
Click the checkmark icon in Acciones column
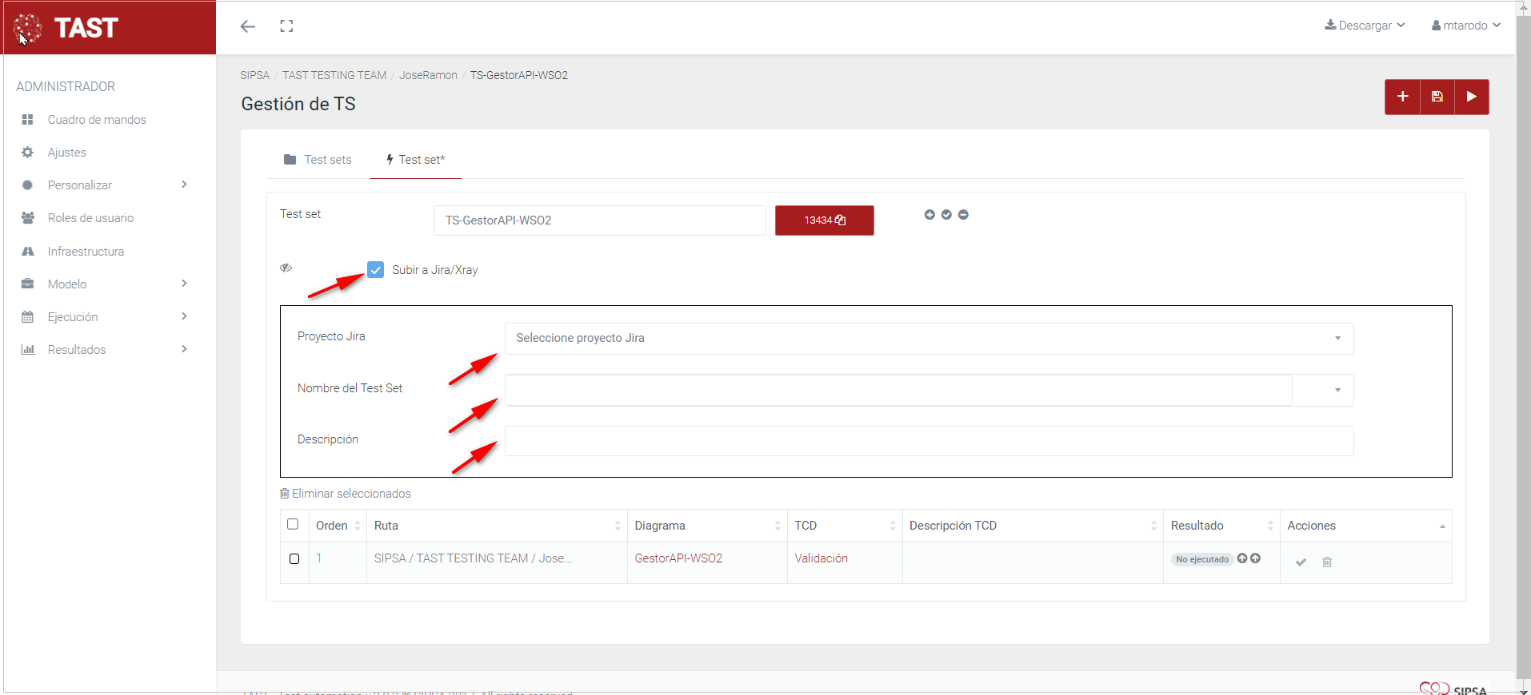[1301, 562]
